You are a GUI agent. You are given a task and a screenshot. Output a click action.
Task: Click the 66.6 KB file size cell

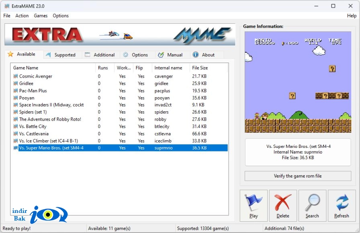point(199,134)
